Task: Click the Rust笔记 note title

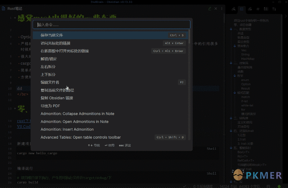Action: pyautogui.click(x=15, y=9)
